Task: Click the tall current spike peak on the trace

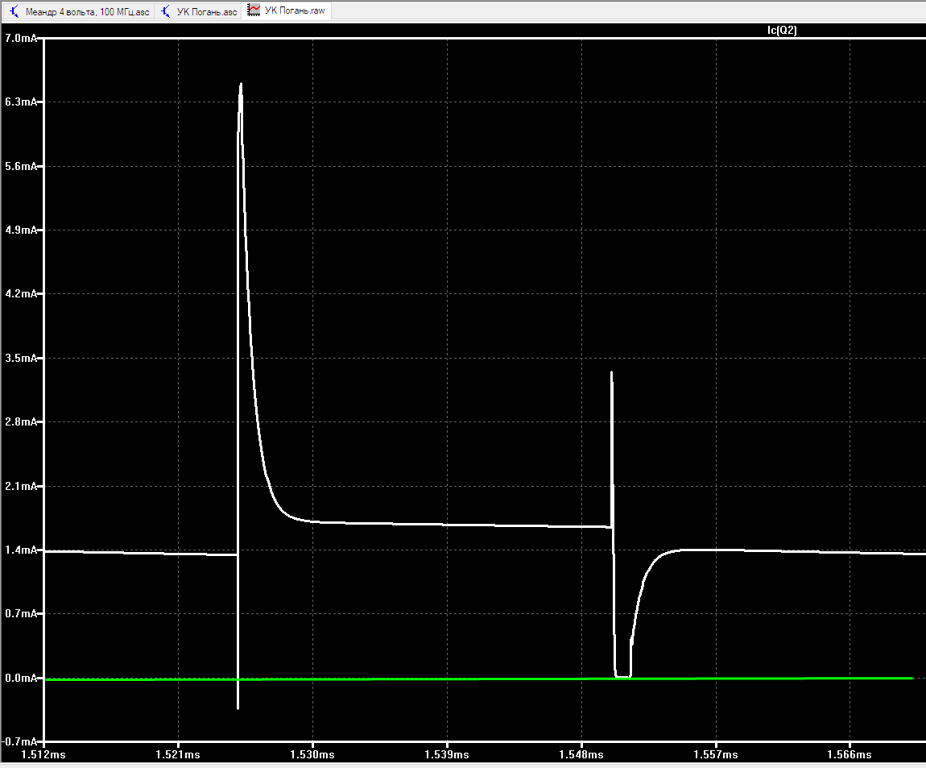Action: point(241,85)
